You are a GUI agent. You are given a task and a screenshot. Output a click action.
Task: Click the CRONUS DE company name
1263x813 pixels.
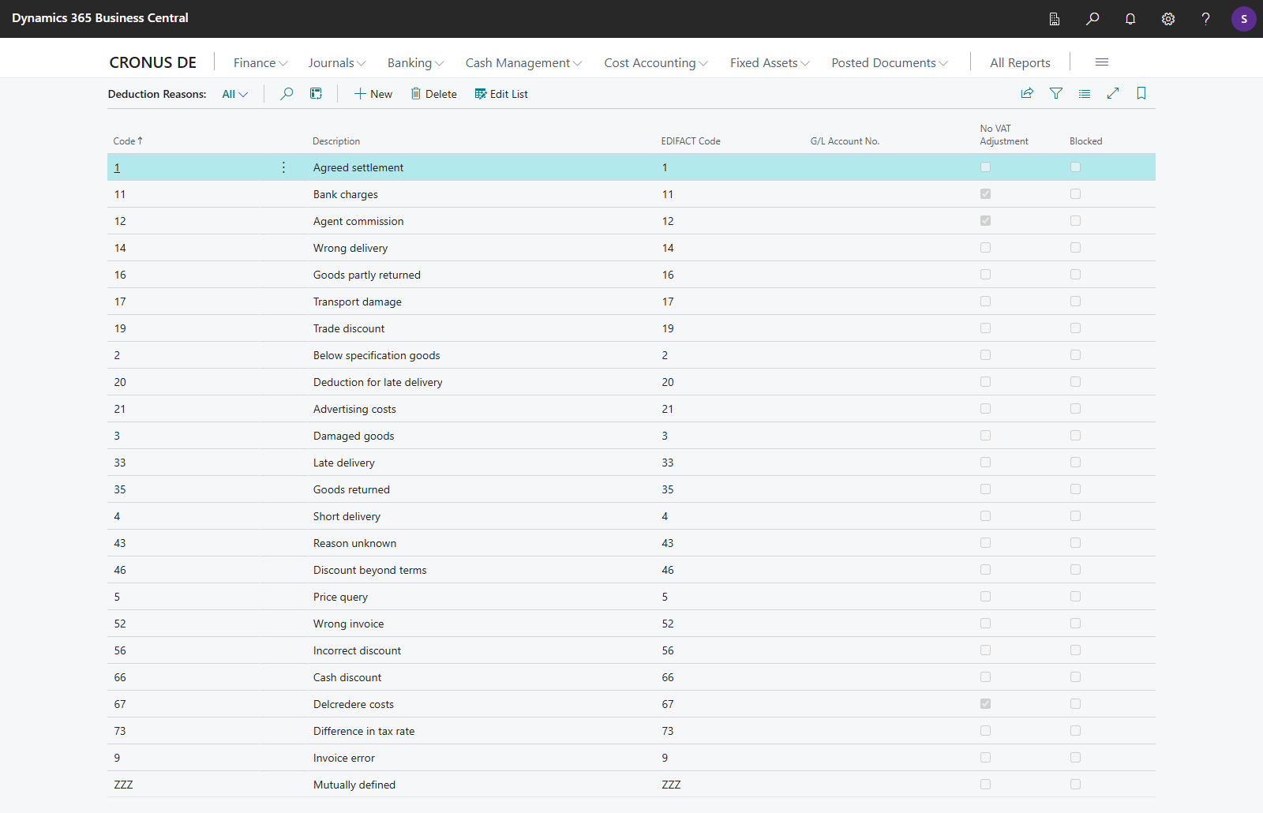(x=153, y=62)
